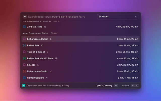Viewport: 161px width, 101px height.
Task: Open the All Modes dropdown
Action: 117,17
